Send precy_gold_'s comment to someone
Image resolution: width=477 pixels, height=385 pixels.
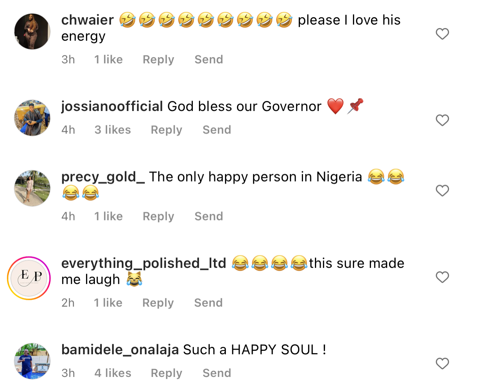tap(209, 216)
